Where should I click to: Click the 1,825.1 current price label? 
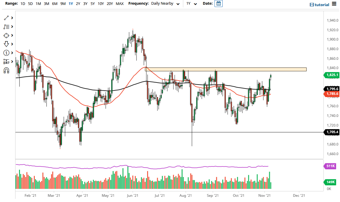(331, 75)
